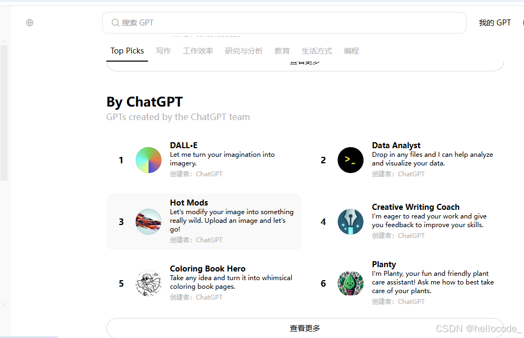This screenshot has width=524, height=338.
Task: Open the Hot Mods car icon
Action: 149,222
